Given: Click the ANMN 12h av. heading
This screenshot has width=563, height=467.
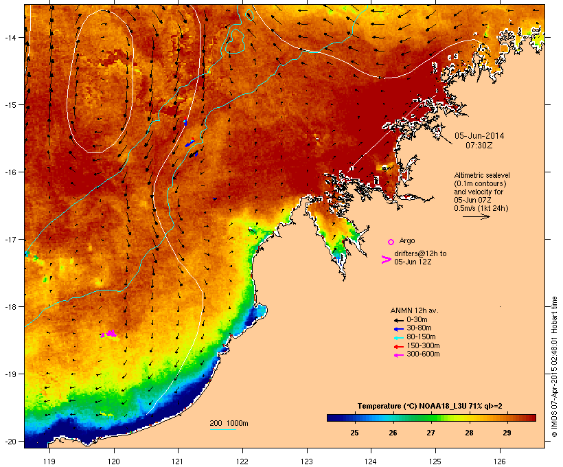Looking at the screenshot, I should [414, 310].
